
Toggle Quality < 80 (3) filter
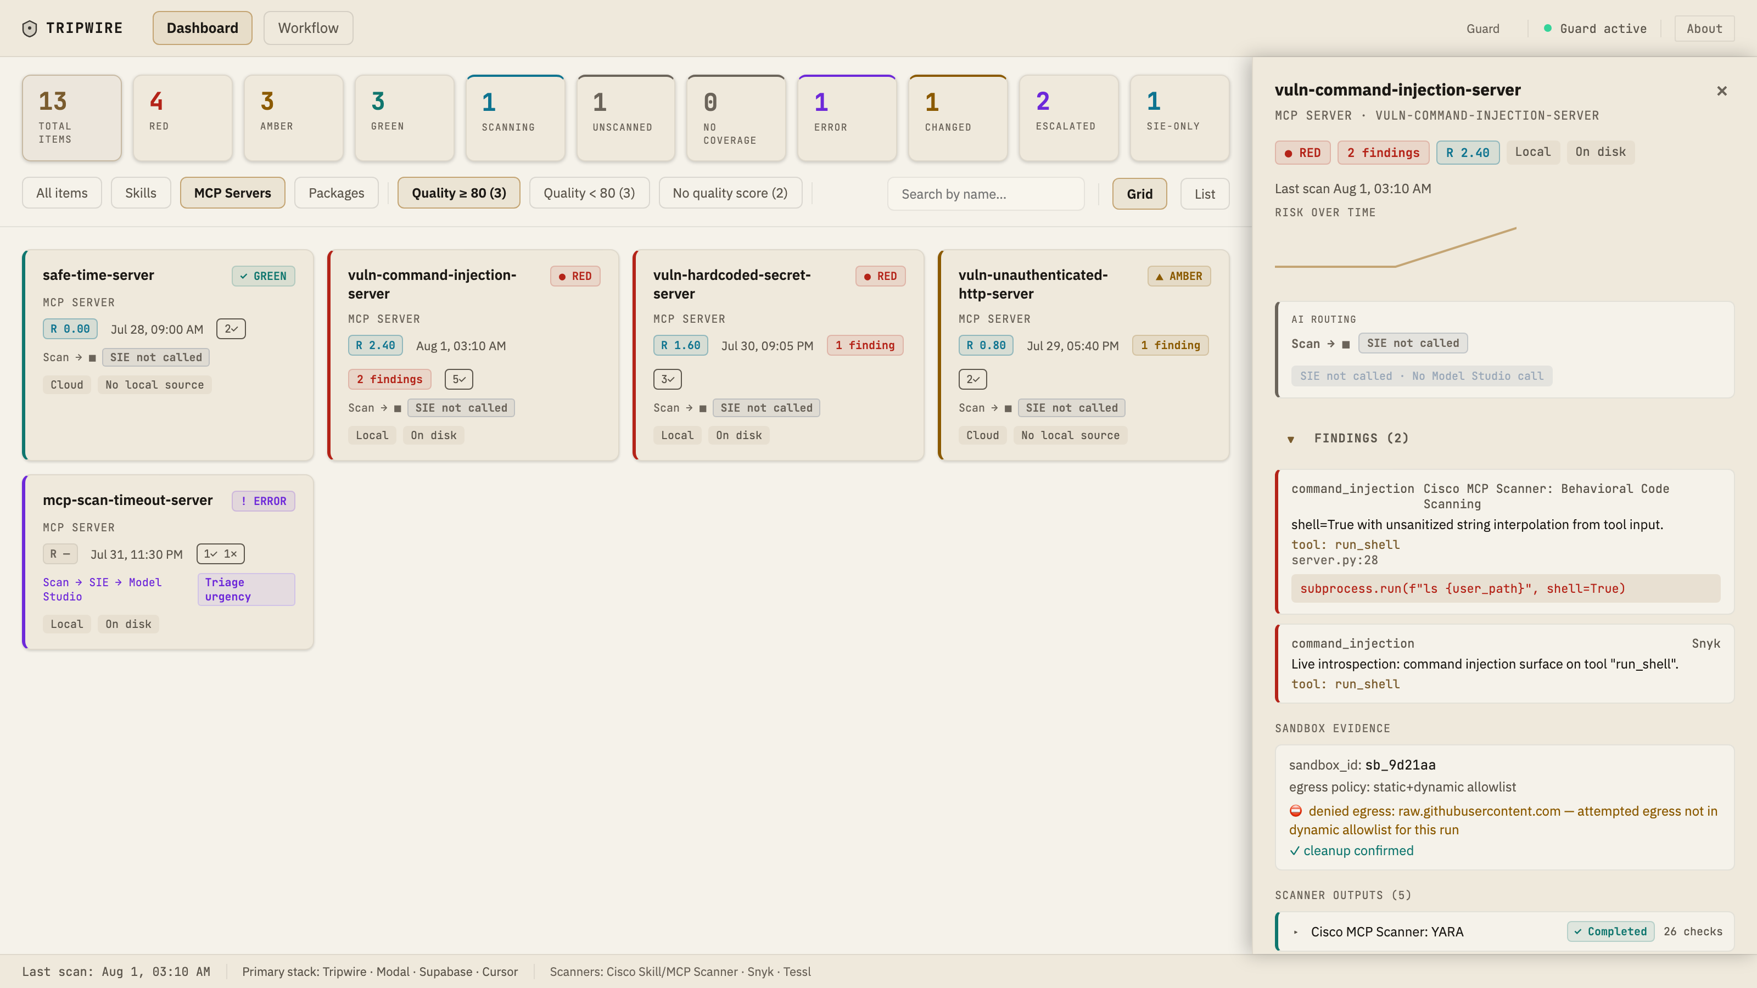(x=589, y=193)
